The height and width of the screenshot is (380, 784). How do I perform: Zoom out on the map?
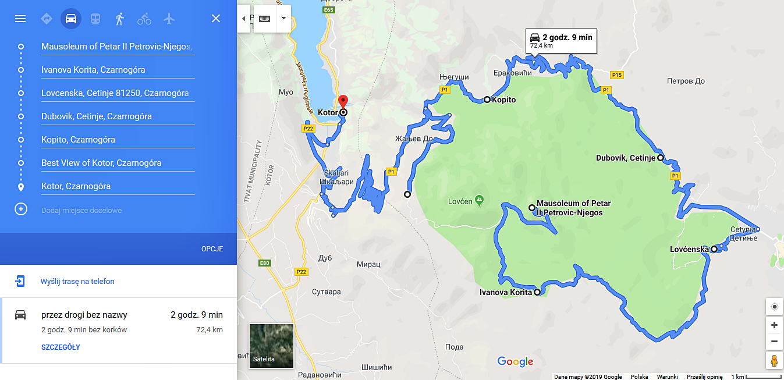point(774,341)
